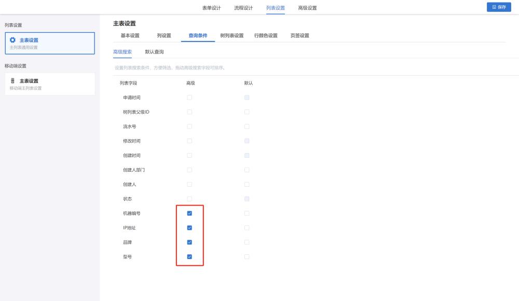Viewport: 519px width, 301px height.
Task: Select the 页签设置 tab
Action: point(299,36)
